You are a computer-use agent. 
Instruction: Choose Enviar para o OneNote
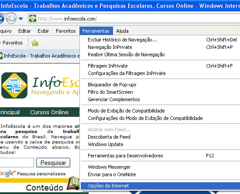(x=160, y=174)
